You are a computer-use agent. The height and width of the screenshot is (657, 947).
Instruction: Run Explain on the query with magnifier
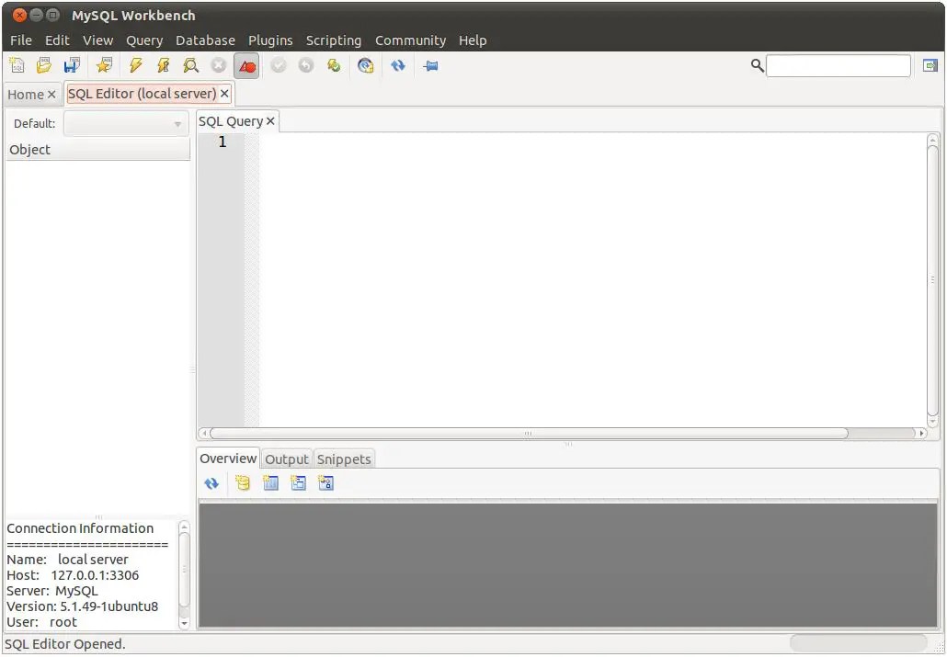(x=191, y=65)
